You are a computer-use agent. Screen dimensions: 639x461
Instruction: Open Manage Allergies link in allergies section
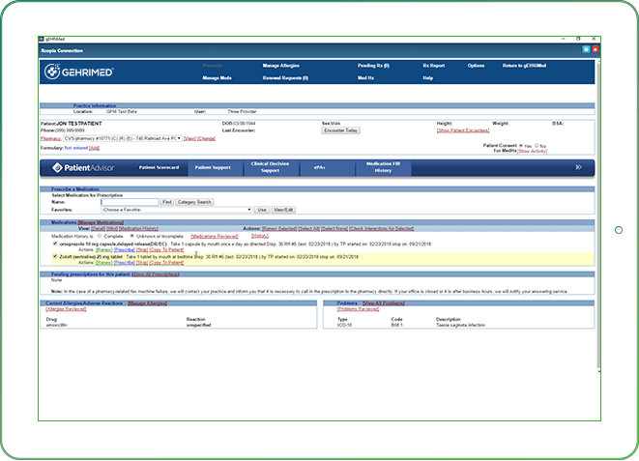(x=147, y=303)
